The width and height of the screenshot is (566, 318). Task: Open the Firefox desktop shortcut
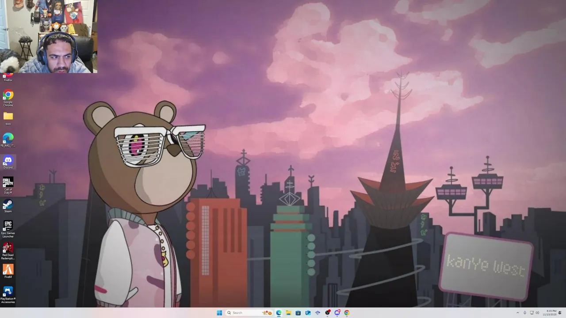tap(8, 77)
